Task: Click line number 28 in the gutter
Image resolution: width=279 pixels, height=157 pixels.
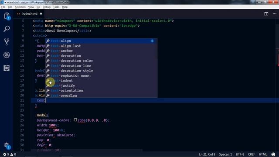Action: 22,135
